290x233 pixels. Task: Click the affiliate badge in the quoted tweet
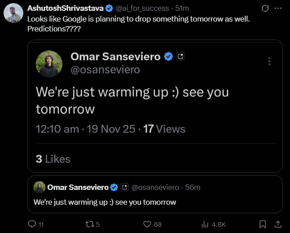pyautogui.click(x=125, y=187)
